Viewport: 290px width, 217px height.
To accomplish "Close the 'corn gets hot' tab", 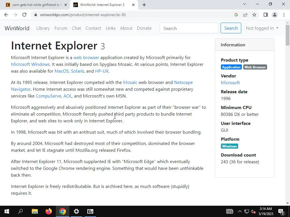I will coord(66,5).
